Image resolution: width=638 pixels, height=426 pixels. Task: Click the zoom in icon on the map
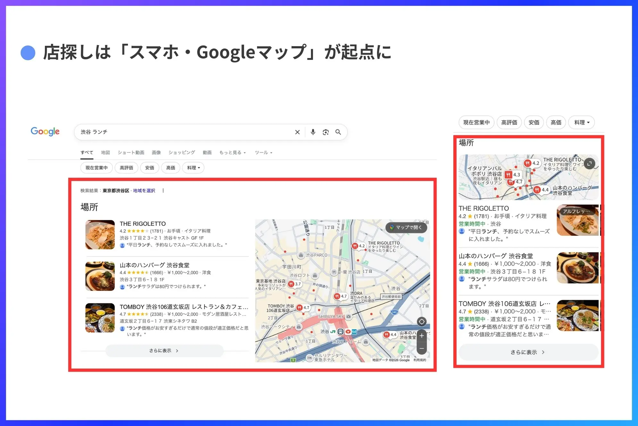pos(422,336)
